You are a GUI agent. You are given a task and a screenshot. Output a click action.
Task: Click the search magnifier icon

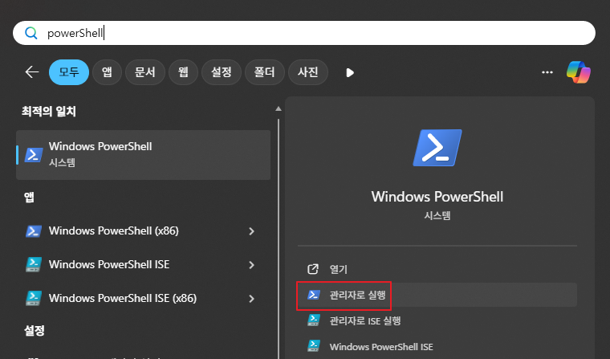(x=31, y=33)
